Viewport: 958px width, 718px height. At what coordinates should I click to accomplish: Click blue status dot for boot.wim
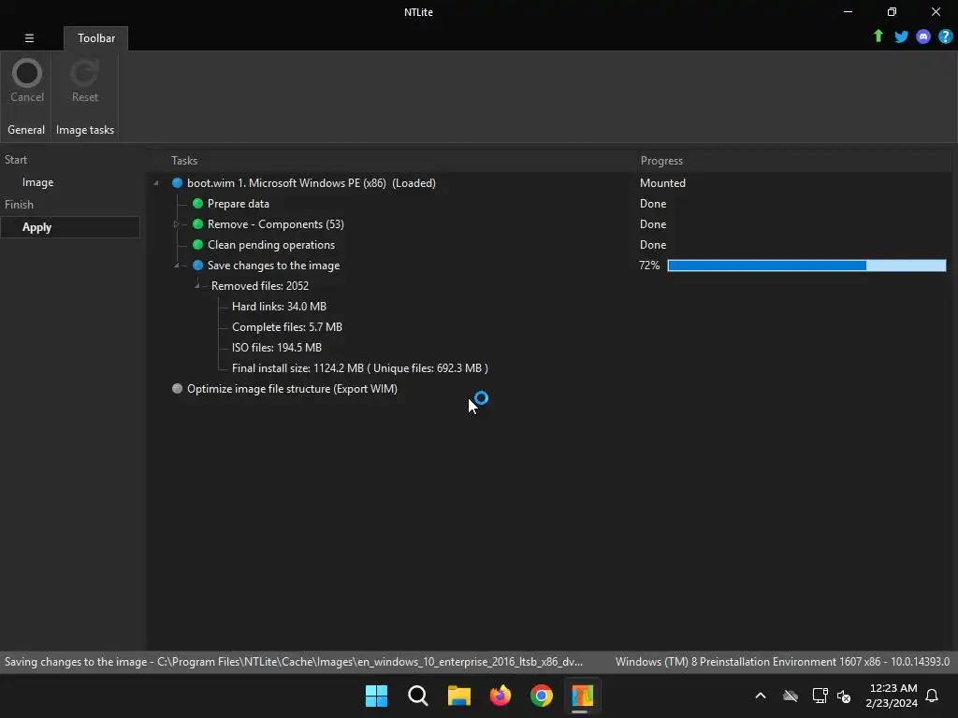coord(177,183)
